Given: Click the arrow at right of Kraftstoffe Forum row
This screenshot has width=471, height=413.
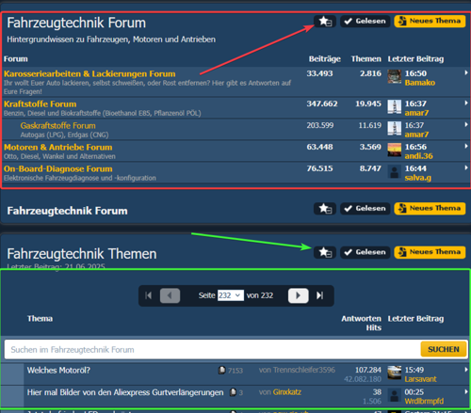Looking at the screenshot, I should [x=466, y=103].
